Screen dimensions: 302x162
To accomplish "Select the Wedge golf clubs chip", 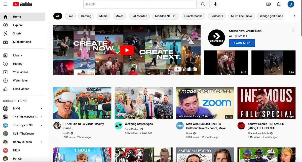I will coord(271,16).
